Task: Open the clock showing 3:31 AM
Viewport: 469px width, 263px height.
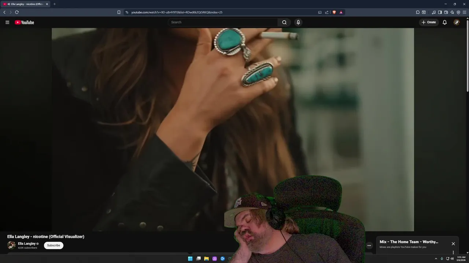Action: pyautogui.click(x=461, y=259)
